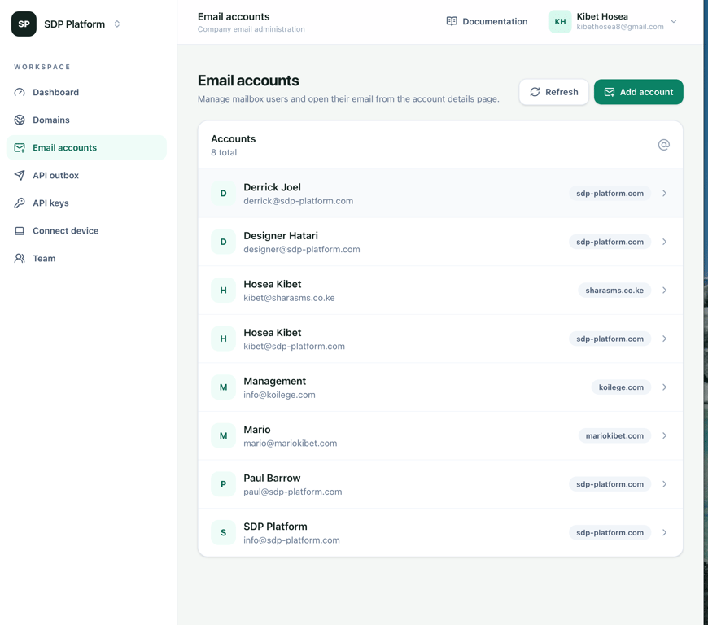Image resolution: width=708 pixels, height=625 pixels.
Task: Open Mario row chevron
Action: click(665, 435)
